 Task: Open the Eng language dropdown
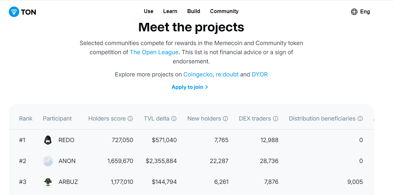coord(365,12)
